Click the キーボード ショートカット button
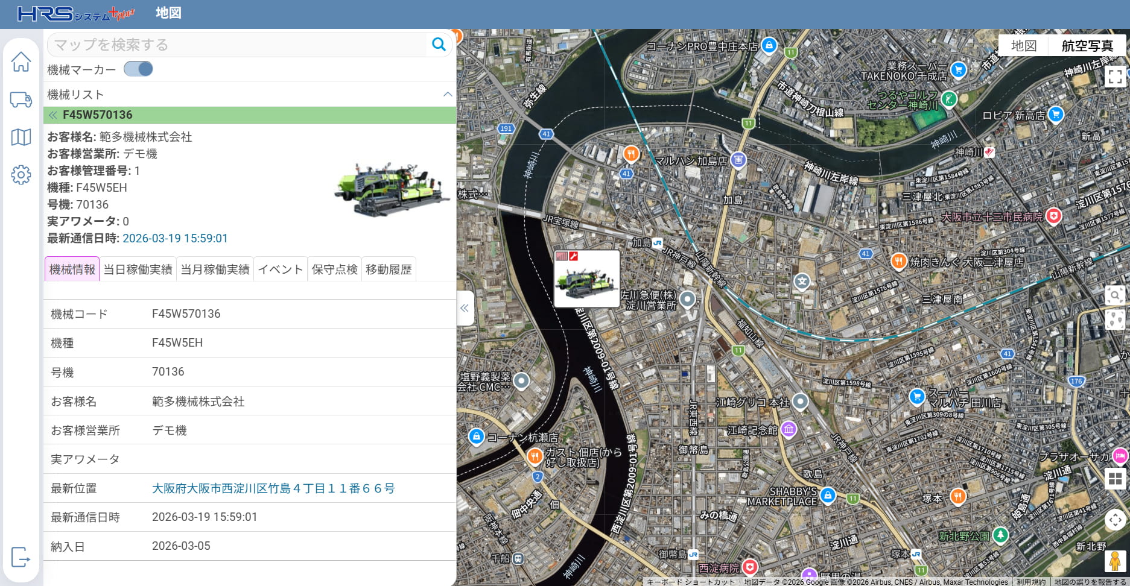The image size is (1130, 586). point(691,582)
